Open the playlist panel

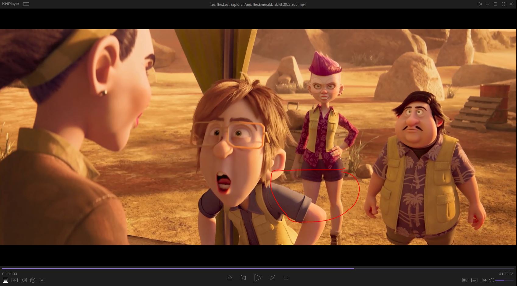[x=5, y=280]
